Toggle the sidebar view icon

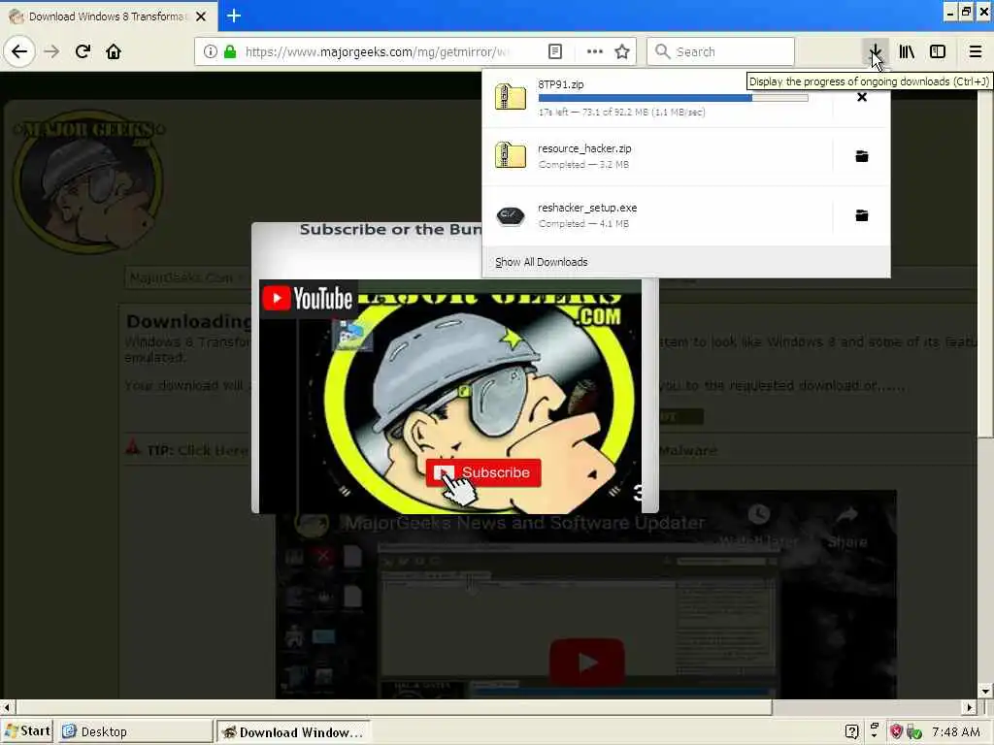click(x=938, y=51)
